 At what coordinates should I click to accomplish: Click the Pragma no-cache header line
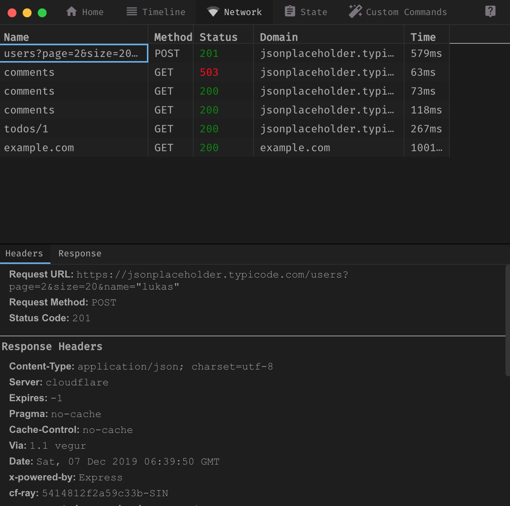coord(55,414)
